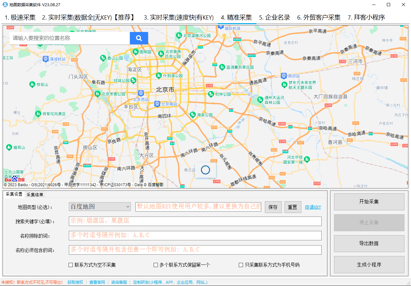Click the 北京温榆河公园 park marker
The width and height of the screenshot is (411, 286).
tap(179, 35)
